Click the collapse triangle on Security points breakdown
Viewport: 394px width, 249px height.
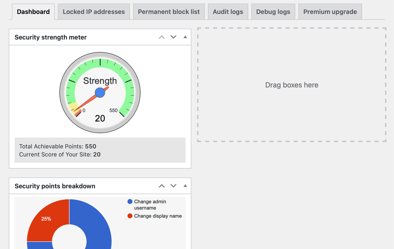[185, 186]
